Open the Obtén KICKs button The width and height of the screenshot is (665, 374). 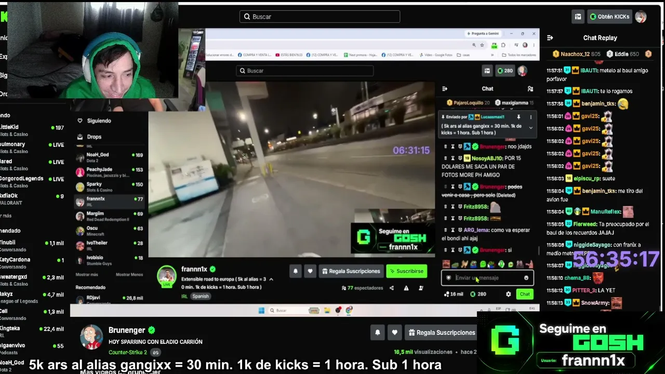(609, 17)
